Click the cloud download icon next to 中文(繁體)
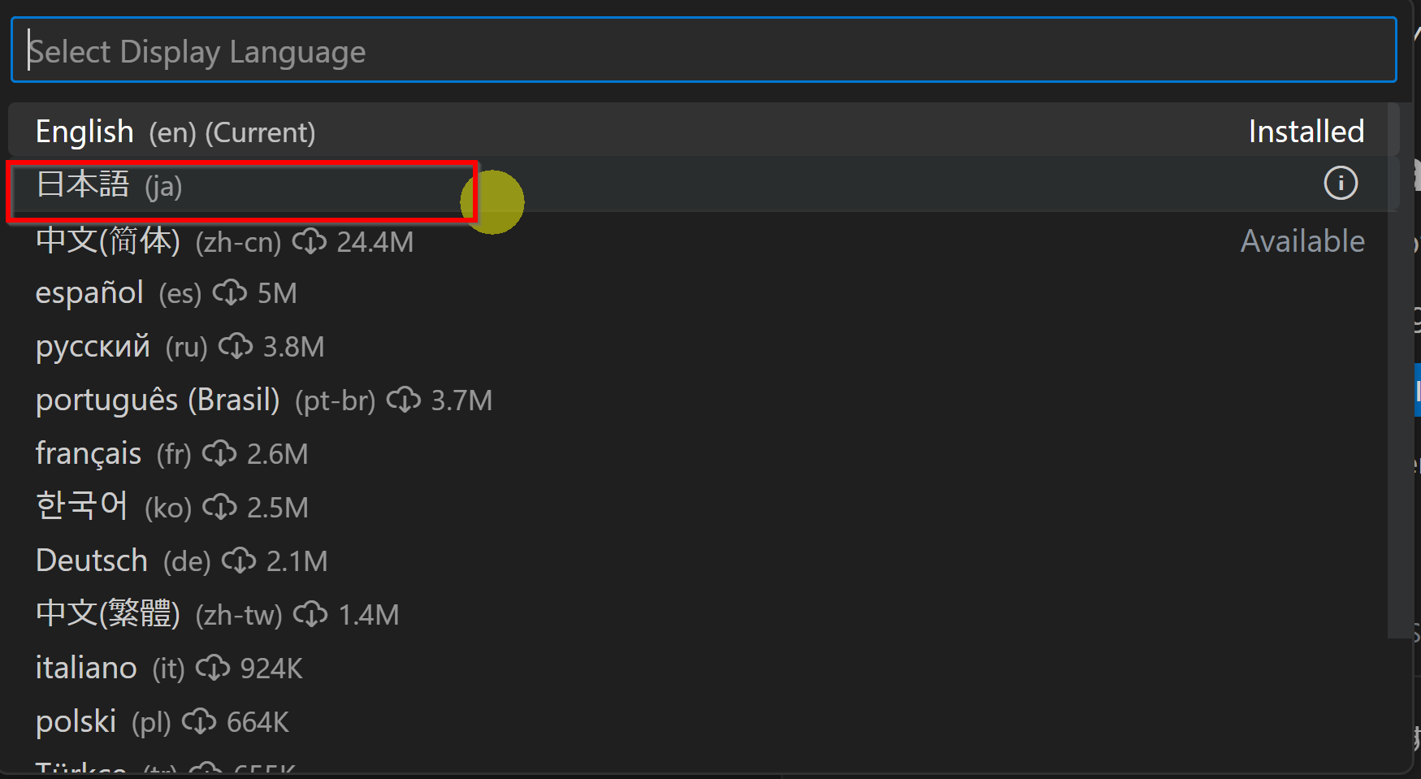Image resolution: width=1421 pixels, height=779 pixels. coord(310,615)
